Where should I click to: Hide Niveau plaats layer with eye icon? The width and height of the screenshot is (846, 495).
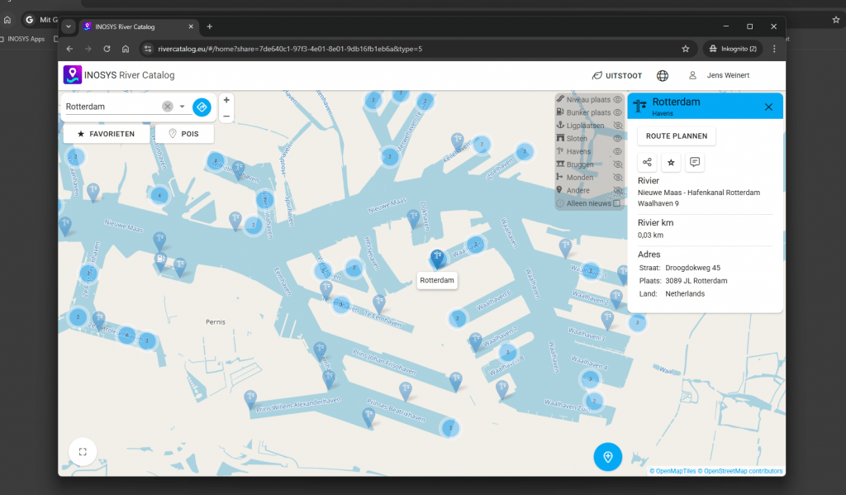tap(617, 99)
